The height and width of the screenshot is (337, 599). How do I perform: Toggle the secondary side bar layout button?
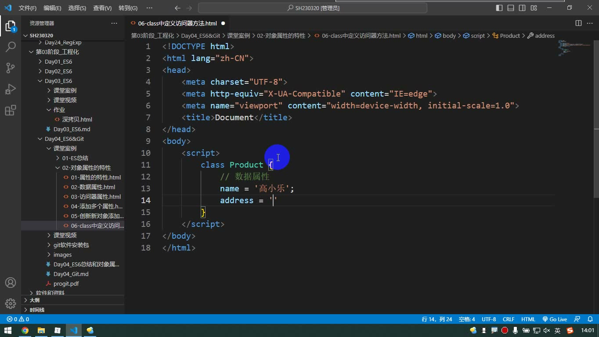coord(522,8)
